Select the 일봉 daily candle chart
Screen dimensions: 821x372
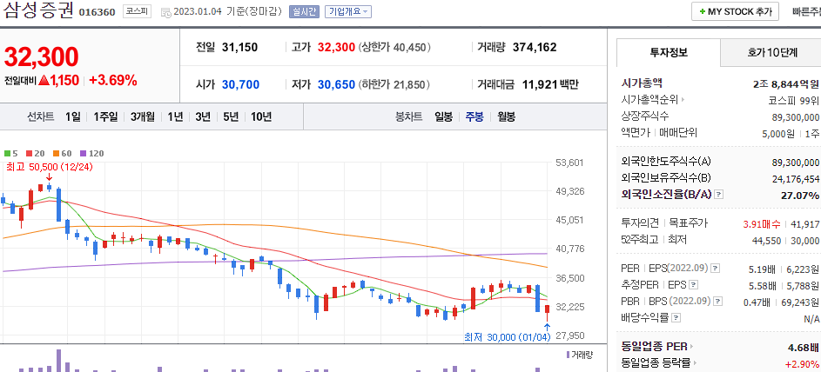(443, 117)
